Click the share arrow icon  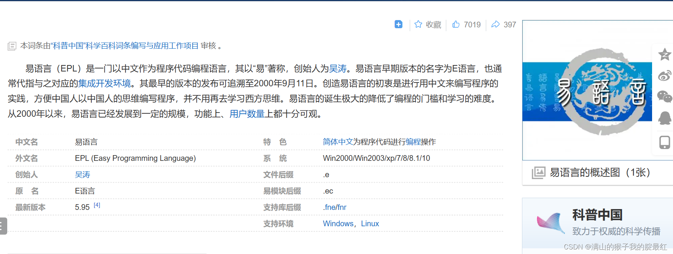(495, 24)
